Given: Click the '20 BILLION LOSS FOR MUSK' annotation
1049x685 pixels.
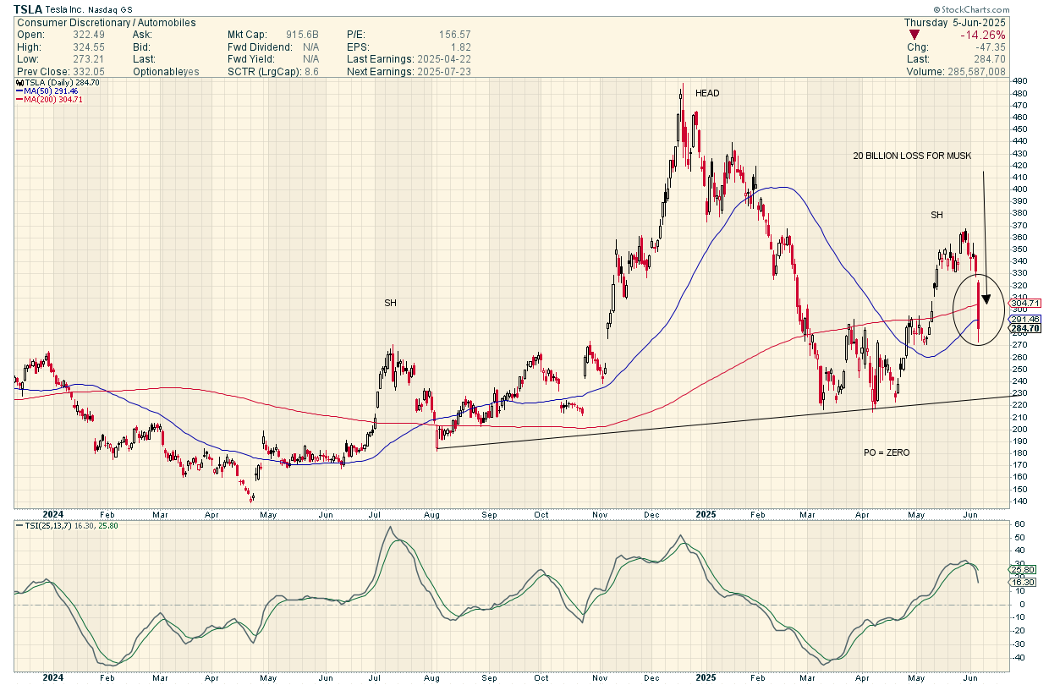Looking at the screenshot, I should (912, 156).
